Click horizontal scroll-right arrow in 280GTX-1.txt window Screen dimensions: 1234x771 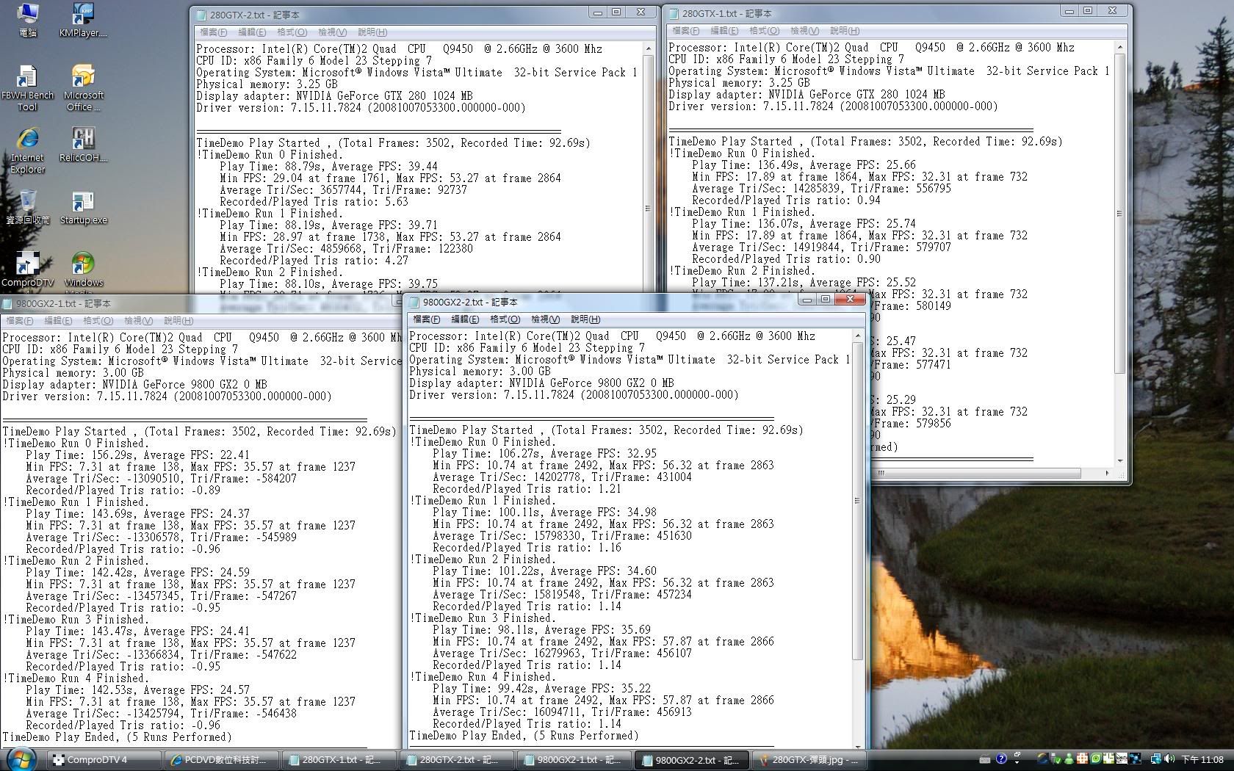tap(1107, 473)
